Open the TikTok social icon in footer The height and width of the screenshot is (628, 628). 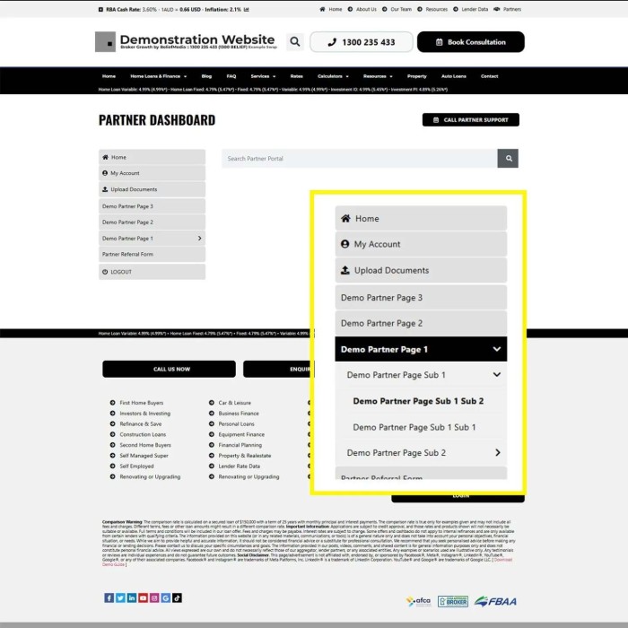coord(178,597)
